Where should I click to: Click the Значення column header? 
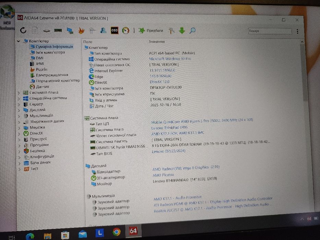click(x=156, y=41)
